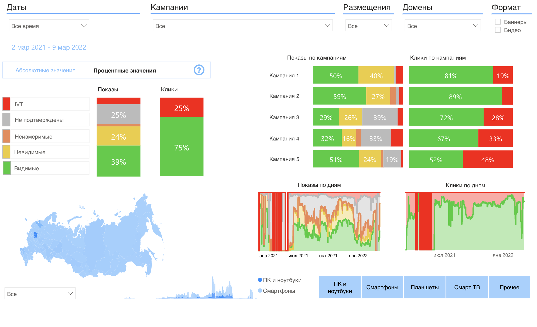Viewport: 537px width, 327px height.
Task: Click the ПК и ноутбуки legend dot
Action: point(260,280)
